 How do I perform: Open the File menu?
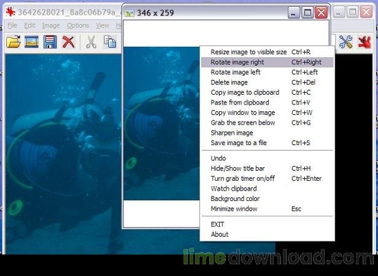coord(12,26)
